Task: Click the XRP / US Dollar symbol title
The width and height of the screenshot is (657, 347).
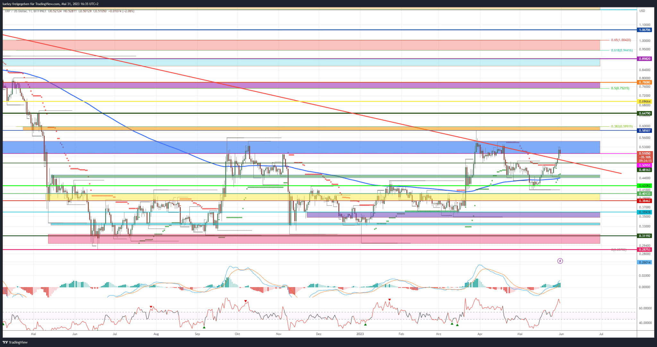Action: point(16,11)
